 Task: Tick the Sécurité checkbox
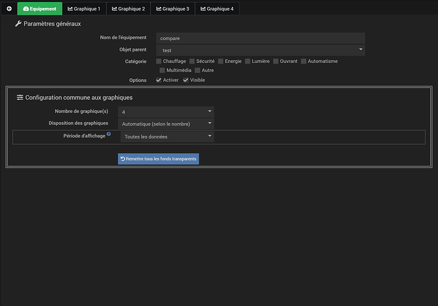[x=192, y=62]
